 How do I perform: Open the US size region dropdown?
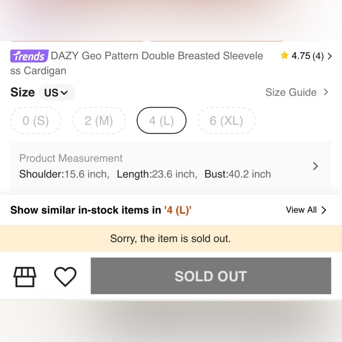(x=56, y=93)
